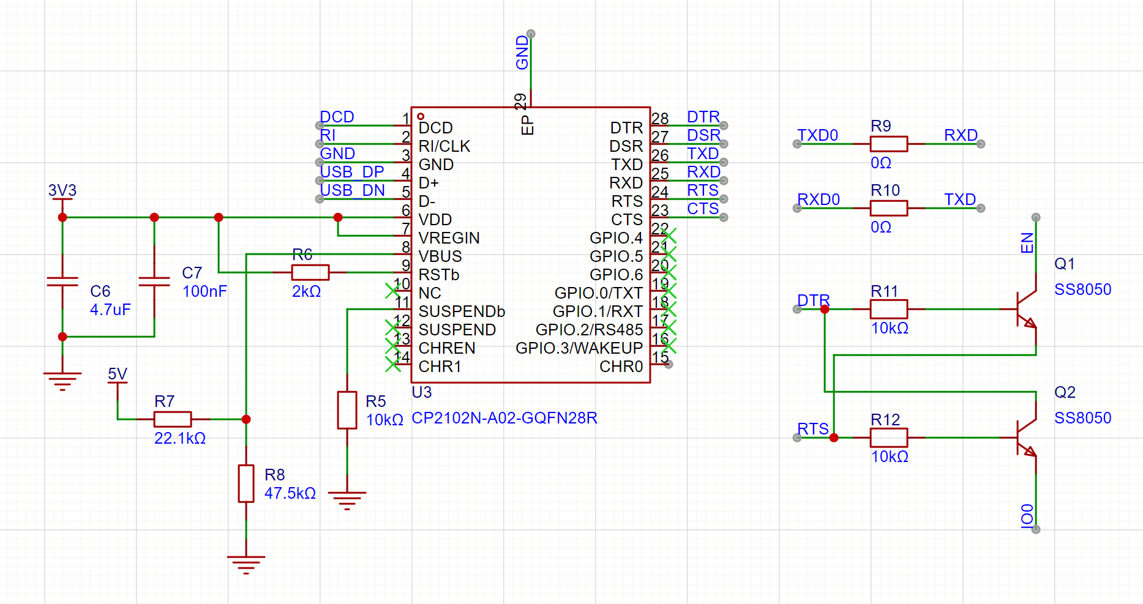Screen dimensions: 1143x604
Task: Select the R7 resistor symbol
Action: coord(172,419)
